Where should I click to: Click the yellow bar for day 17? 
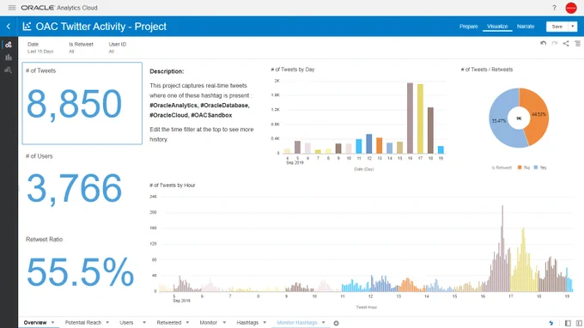tap(420, 118)
